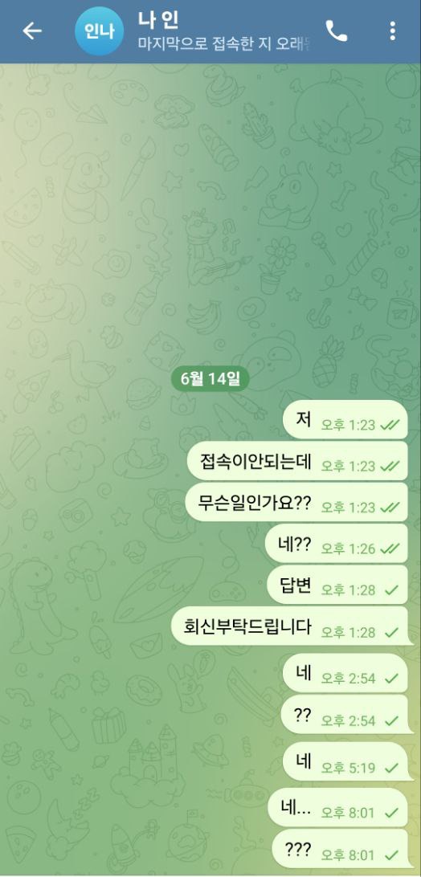The width and height of the screenshot is (421, 877).
Task: Tap the '답변' message bubble
Action: [337, 585]
